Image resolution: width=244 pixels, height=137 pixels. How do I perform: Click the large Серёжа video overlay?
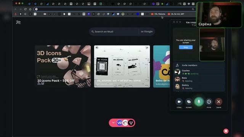[219, 15]
